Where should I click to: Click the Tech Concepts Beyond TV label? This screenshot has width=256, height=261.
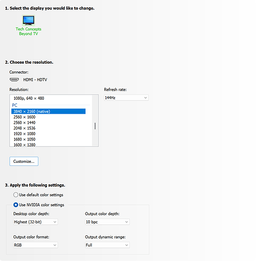[29, 31]
